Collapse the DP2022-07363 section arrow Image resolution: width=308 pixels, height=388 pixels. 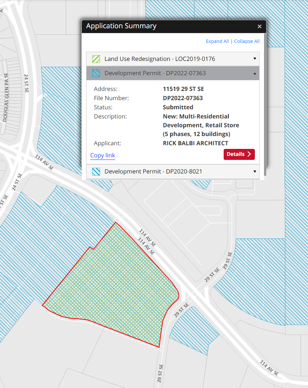point(255,73)
